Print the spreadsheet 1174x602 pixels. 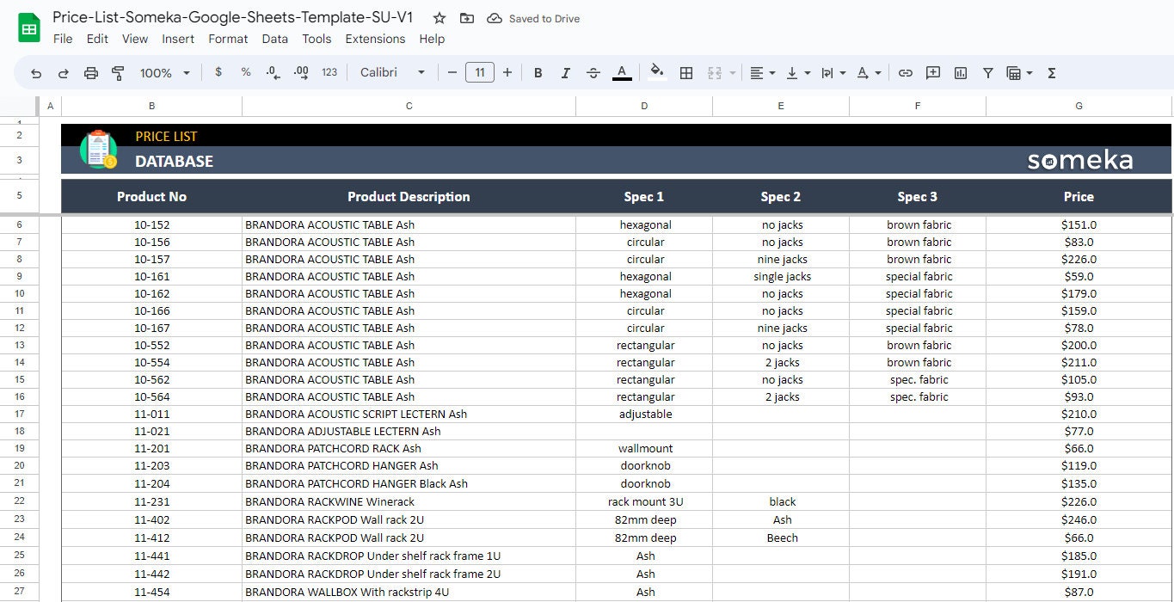[x=90, y=72]
